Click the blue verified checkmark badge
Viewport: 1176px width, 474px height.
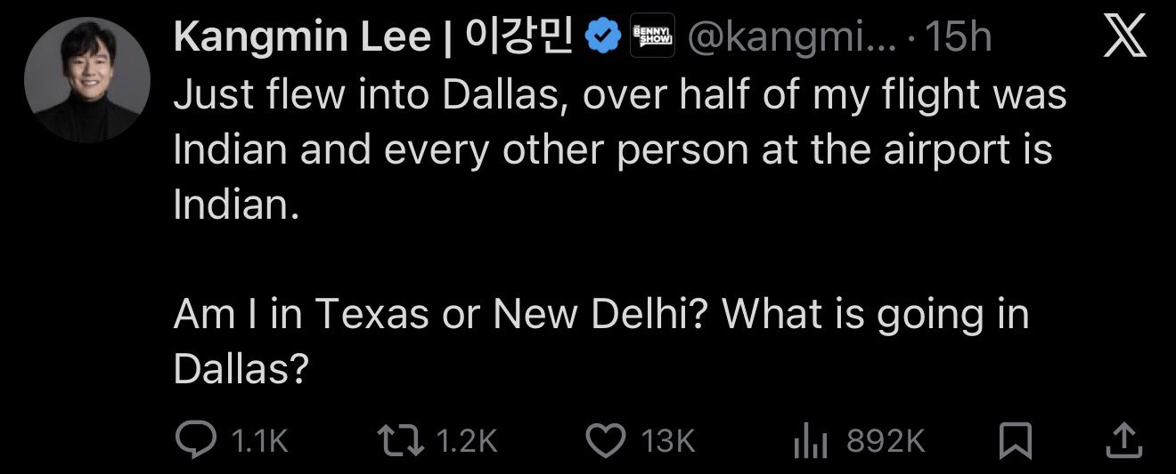pos(601,38)
